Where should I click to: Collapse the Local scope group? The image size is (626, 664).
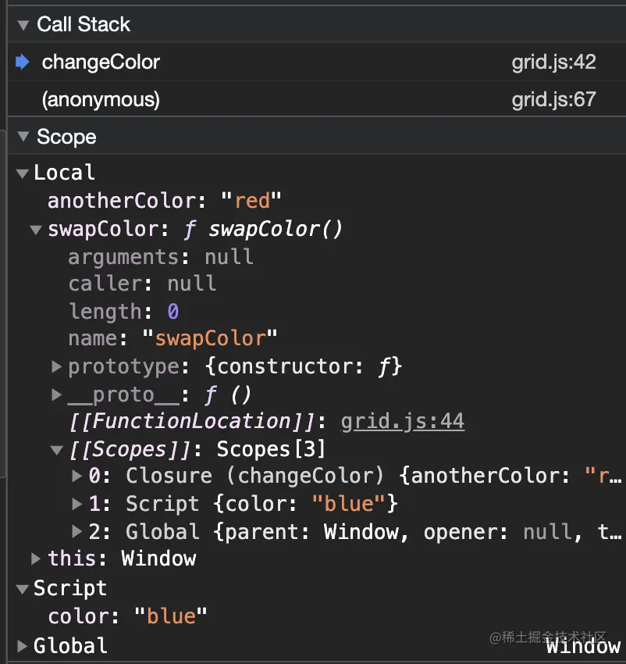pyautogui.click(x=23, y=173)
